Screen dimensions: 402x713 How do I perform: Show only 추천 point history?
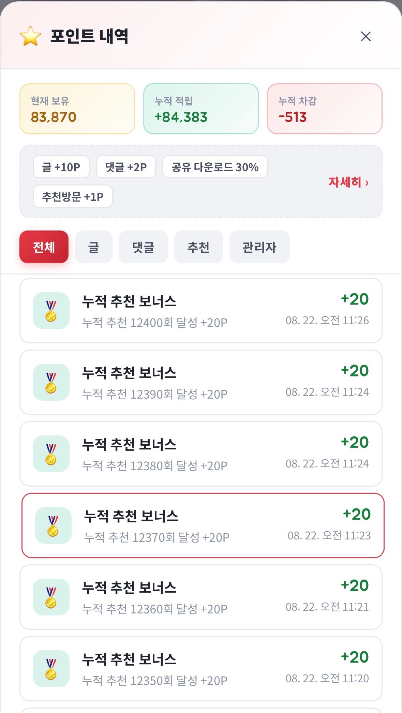click(x=198, y=247)
